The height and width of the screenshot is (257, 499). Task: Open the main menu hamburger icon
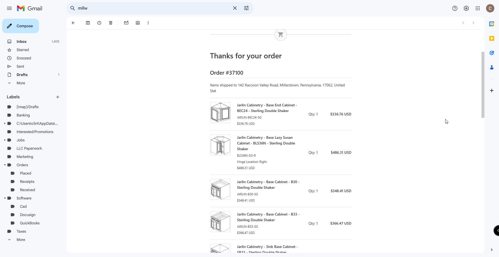[x=9, y=8]
